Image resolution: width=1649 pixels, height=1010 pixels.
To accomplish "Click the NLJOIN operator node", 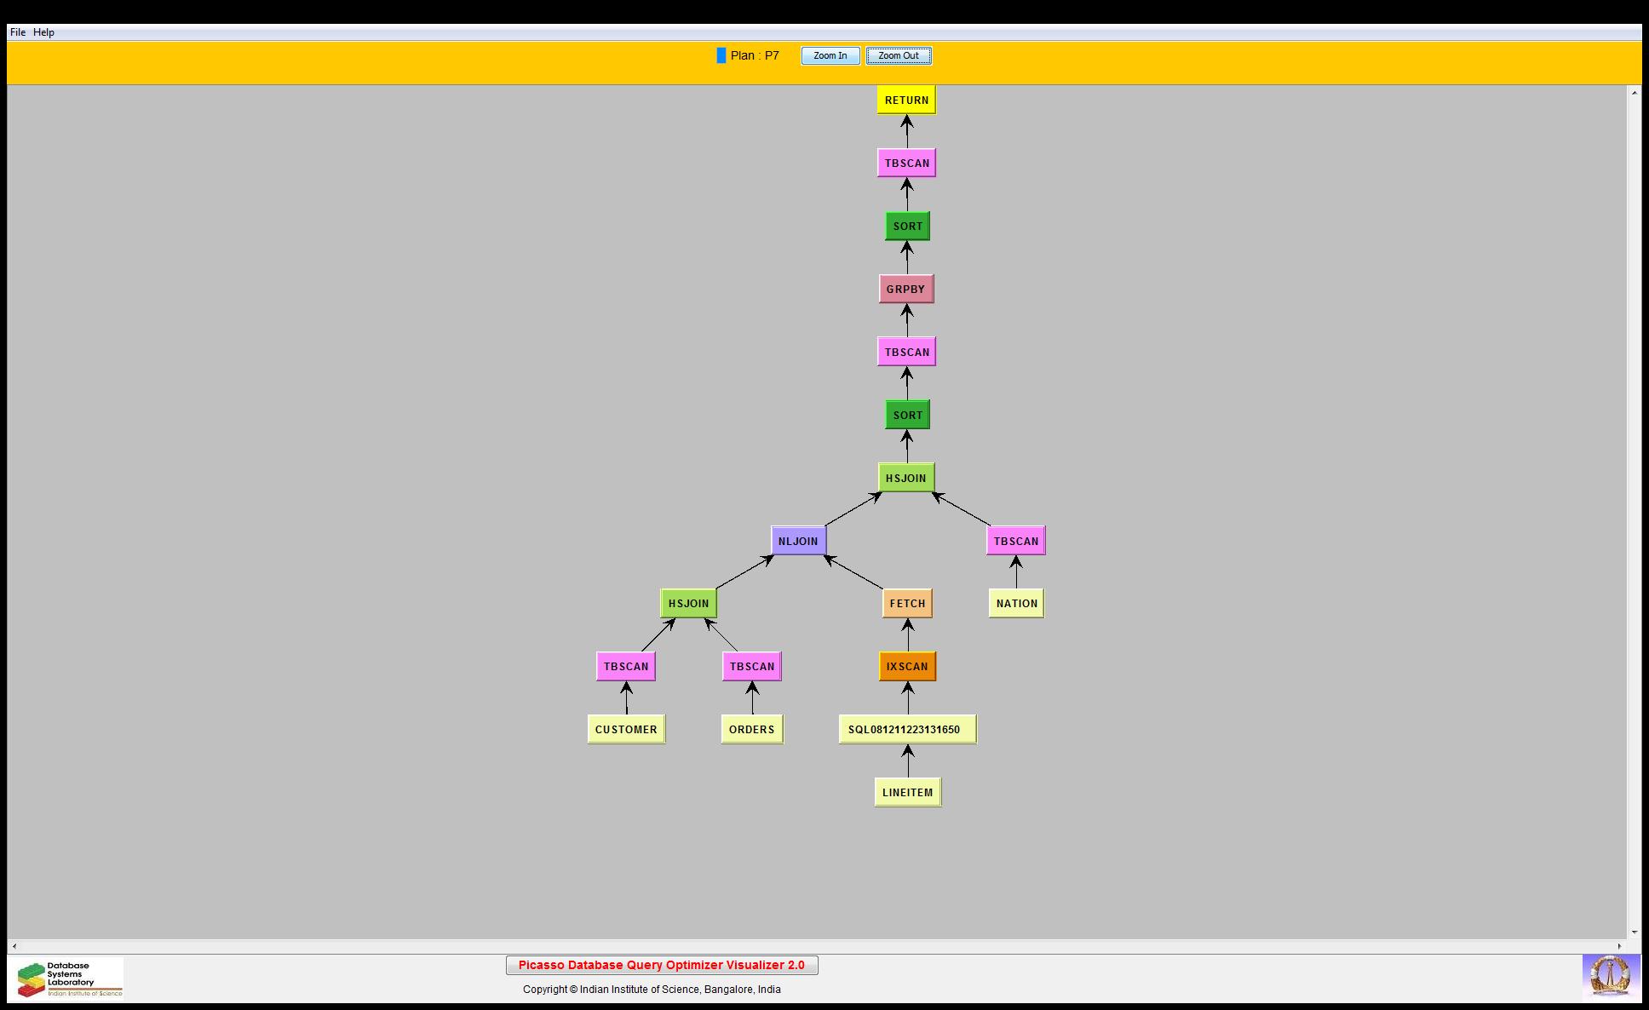I will pyautogui.click(x=798, y=541).
